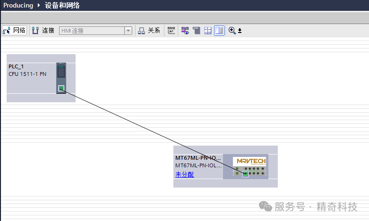This screenshot has width=369, height=221.
Task: Toggle the highlighted split view icon
Action: (x=219, y=31)
